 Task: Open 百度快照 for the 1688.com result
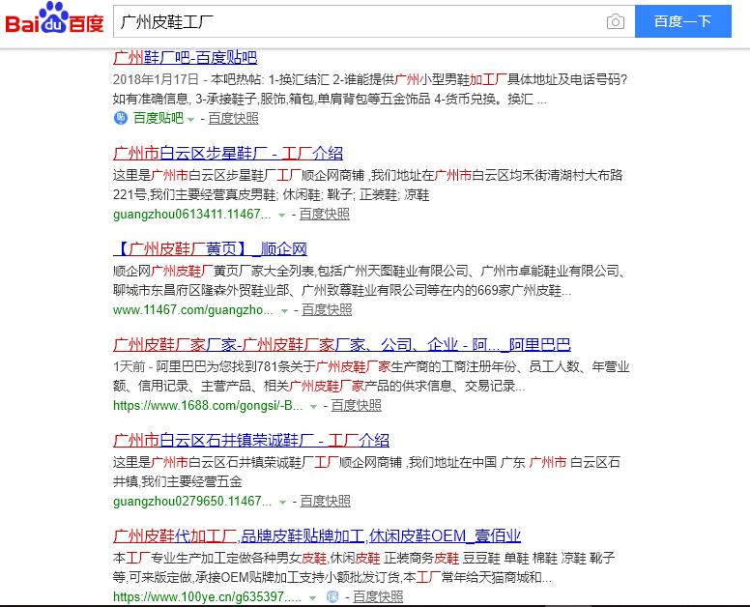[x=357, y=405]
